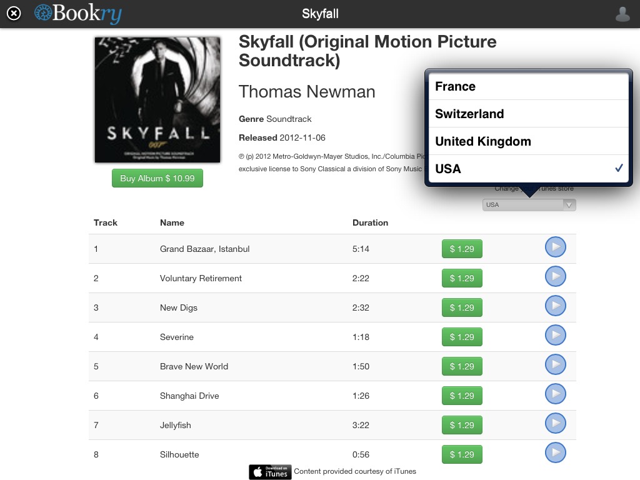Click the Track column header
The height and width of the screenshot is (480, 640).
105,223
